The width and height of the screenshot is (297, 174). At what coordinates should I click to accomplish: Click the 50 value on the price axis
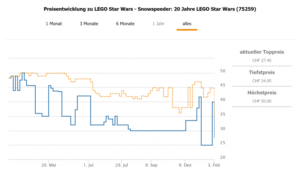pos(223,71)
